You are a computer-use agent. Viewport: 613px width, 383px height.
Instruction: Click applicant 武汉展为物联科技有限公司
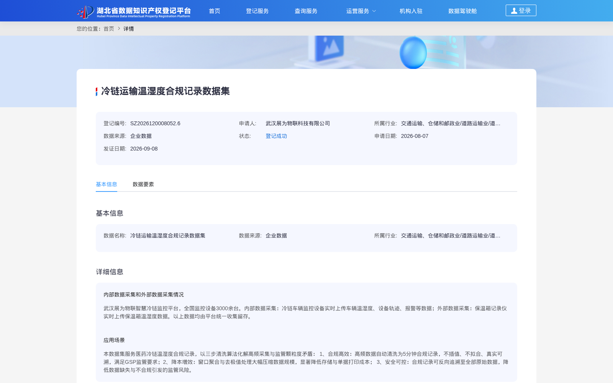tap(298, 123)
